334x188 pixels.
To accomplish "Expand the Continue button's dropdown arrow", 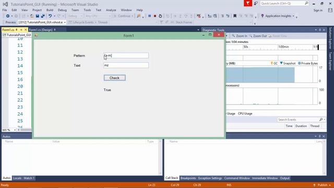I will (132, 16).
